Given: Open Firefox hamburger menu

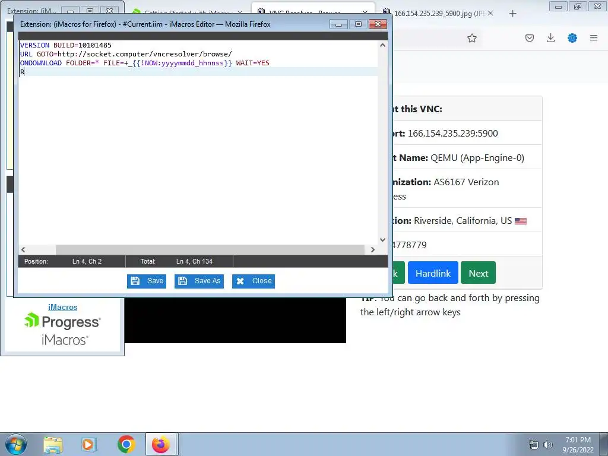Looking at the screenshot, I should (594, 38).
